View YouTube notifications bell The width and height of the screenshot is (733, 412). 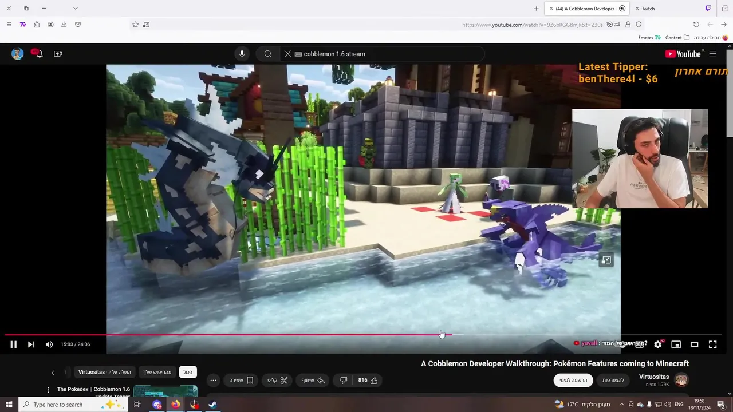coord(37,54)
